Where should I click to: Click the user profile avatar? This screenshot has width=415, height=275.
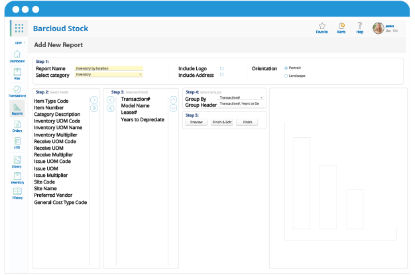pos(379,28)
